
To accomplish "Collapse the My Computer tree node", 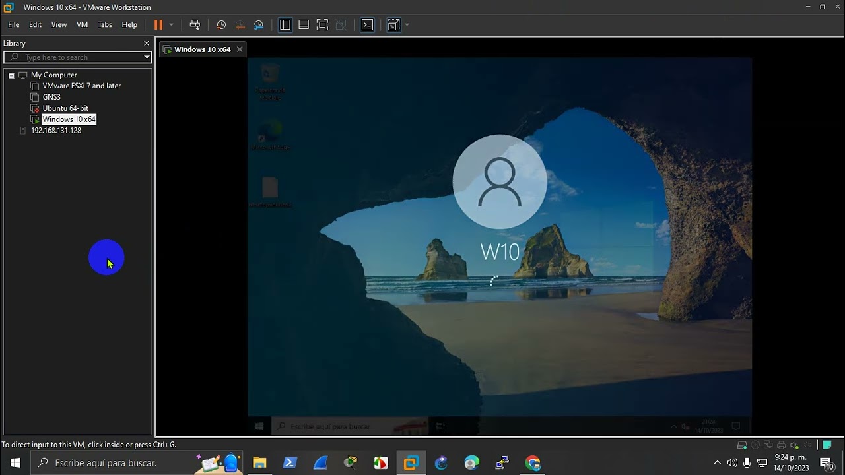I will [x=11, y=75].
